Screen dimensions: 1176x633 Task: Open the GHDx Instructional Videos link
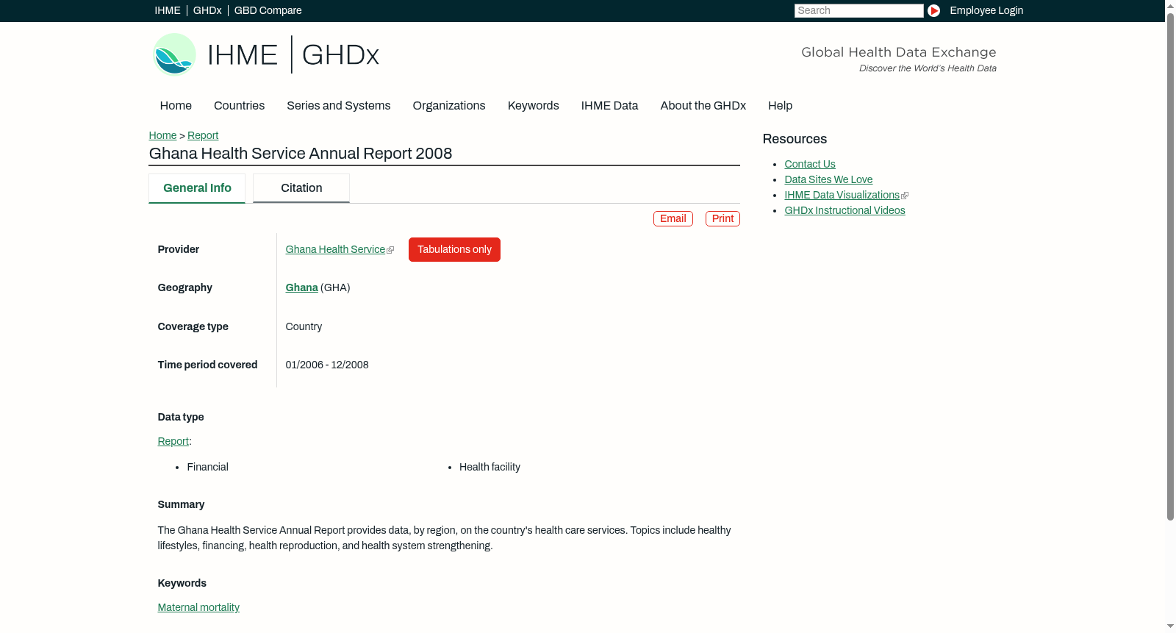(845, 211)
